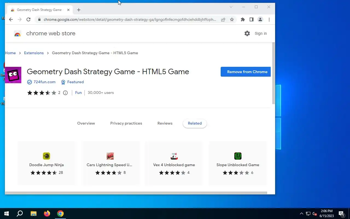Click the horizontal page scrollbar
This screenshot has height=219, width=350.
click(136, 193)
